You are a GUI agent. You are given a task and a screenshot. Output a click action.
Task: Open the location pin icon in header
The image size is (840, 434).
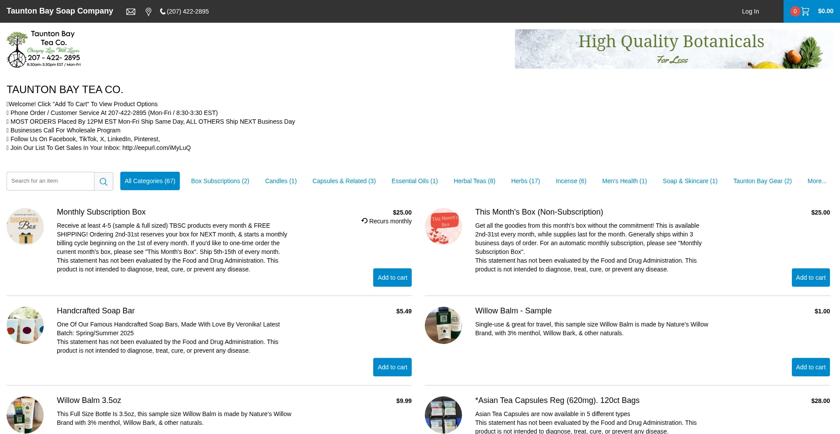point(148,12)
